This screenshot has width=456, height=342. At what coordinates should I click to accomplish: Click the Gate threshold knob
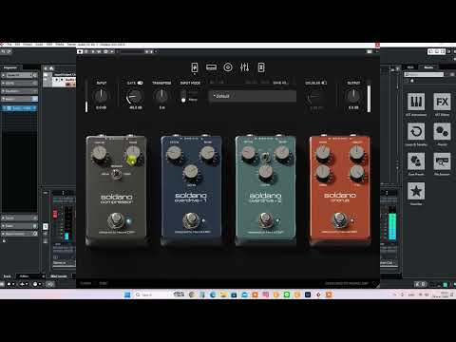(x=135, y=96)
